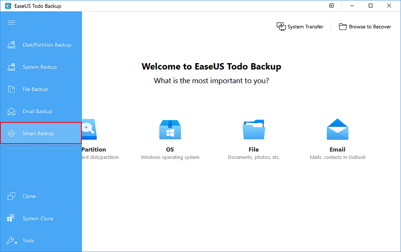Image resolution: width=401 pixels, height=252 pixels.
Task: Open System Transfer text link
Action: 305,27
